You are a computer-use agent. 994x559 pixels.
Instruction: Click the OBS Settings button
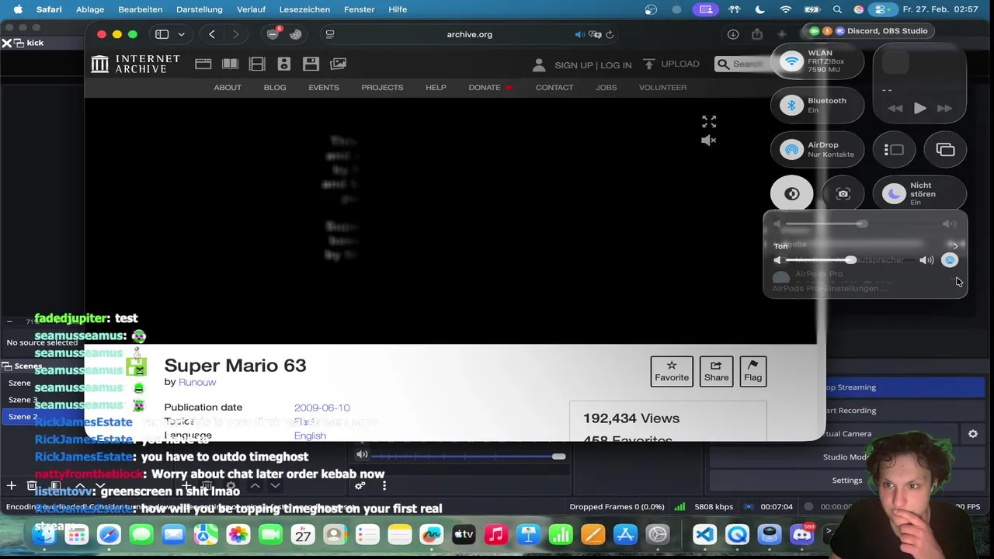[x=847, y=480]
